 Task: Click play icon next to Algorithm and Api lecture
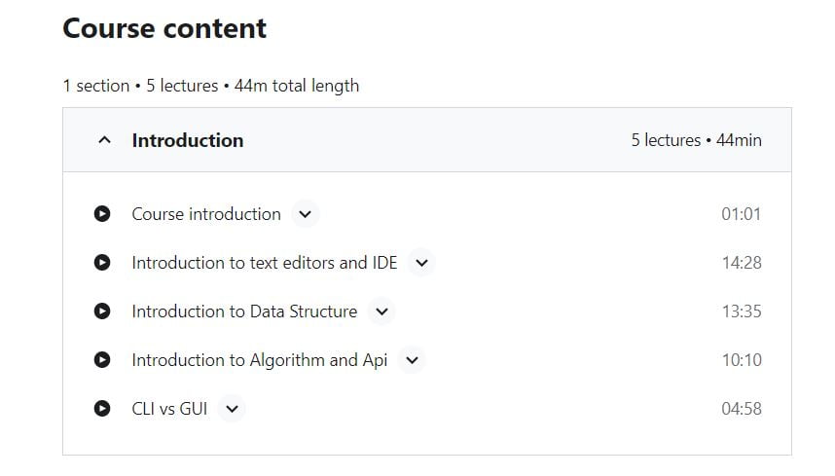click(102, 360)
